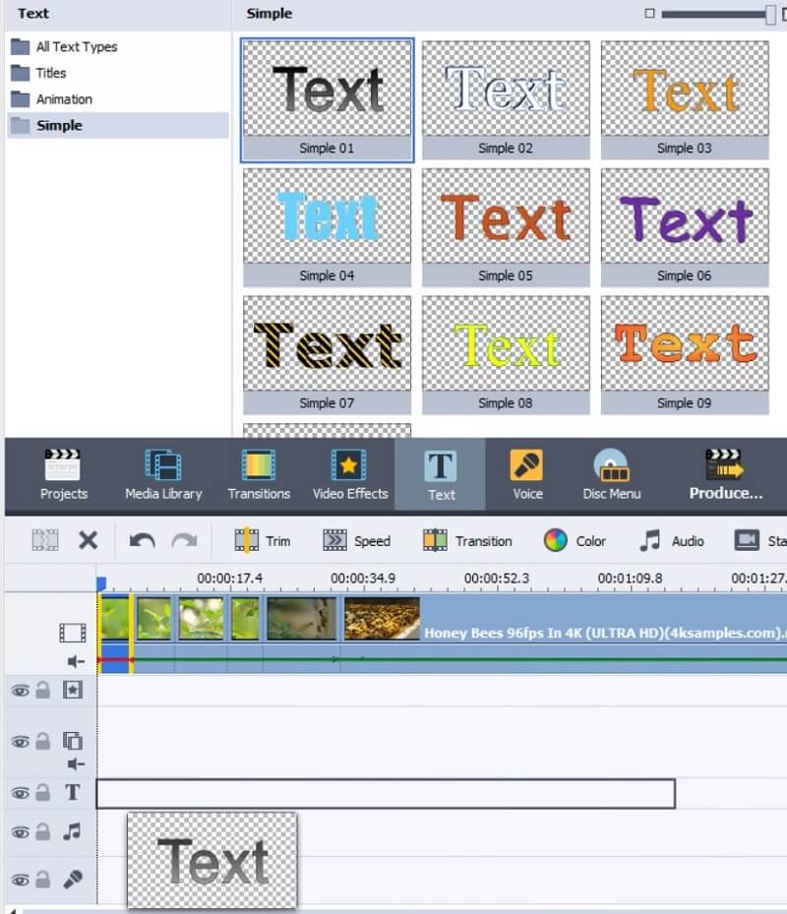Lock the voice microphone track
This screenshot has width=787, height=914.
pos(42,879)
